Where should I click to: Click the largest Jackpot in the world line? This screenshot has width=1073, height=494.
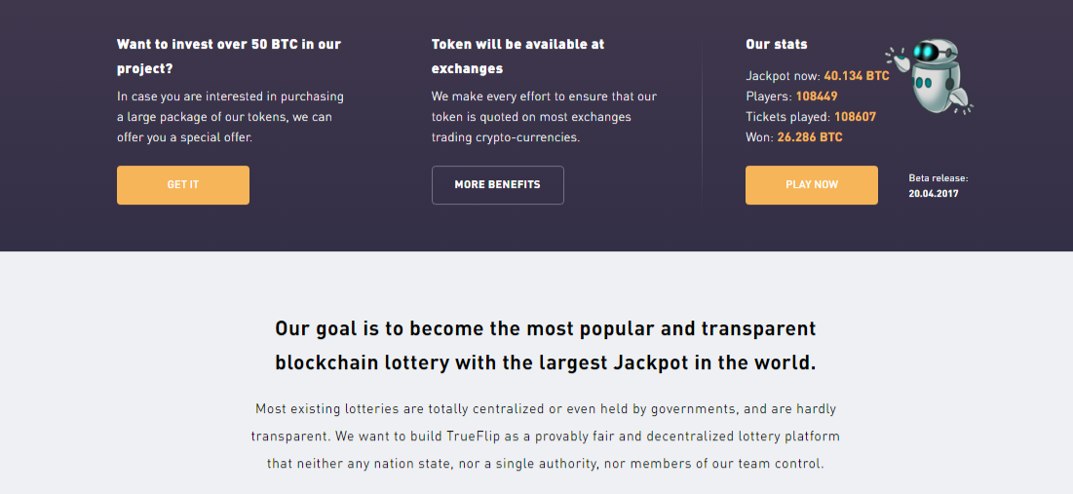pos(546,362)
